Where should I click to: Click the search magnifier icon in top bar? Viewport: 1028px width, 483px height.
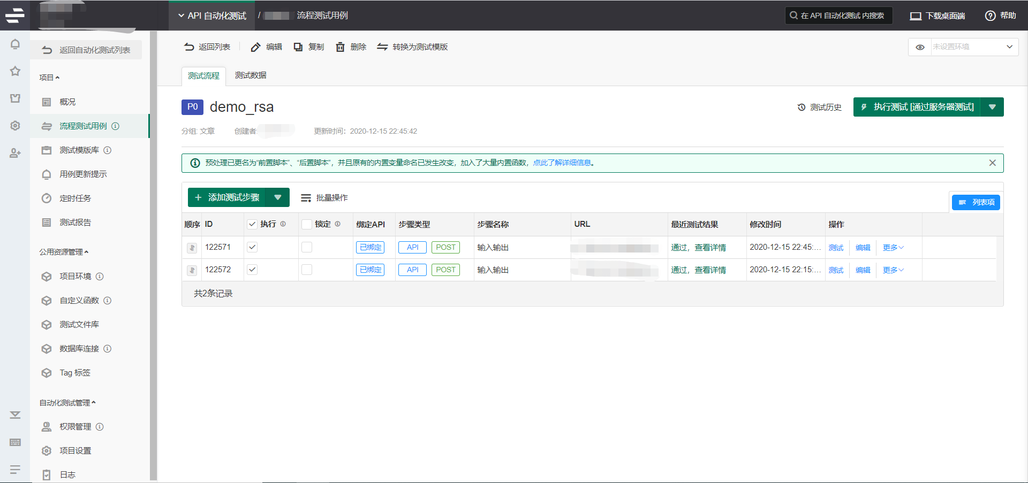coord(793,16)
